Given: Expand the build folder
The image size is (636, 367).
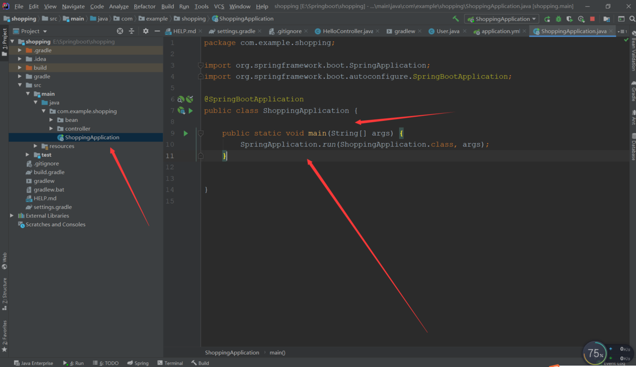Looking at the screenshot, I should click(20, 68).
